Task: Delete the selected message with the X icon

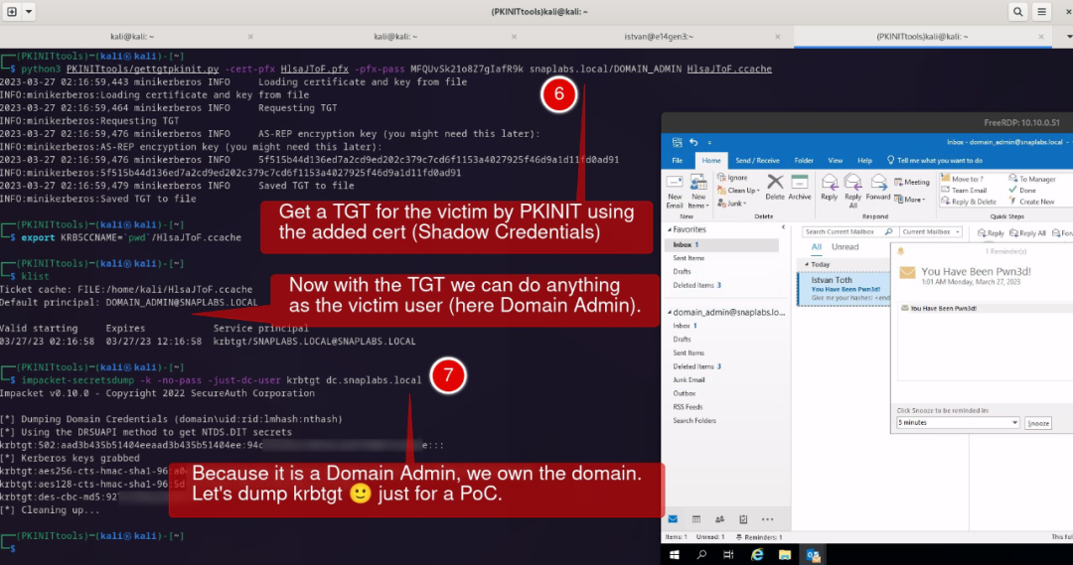Action: (x=775, y=188)
